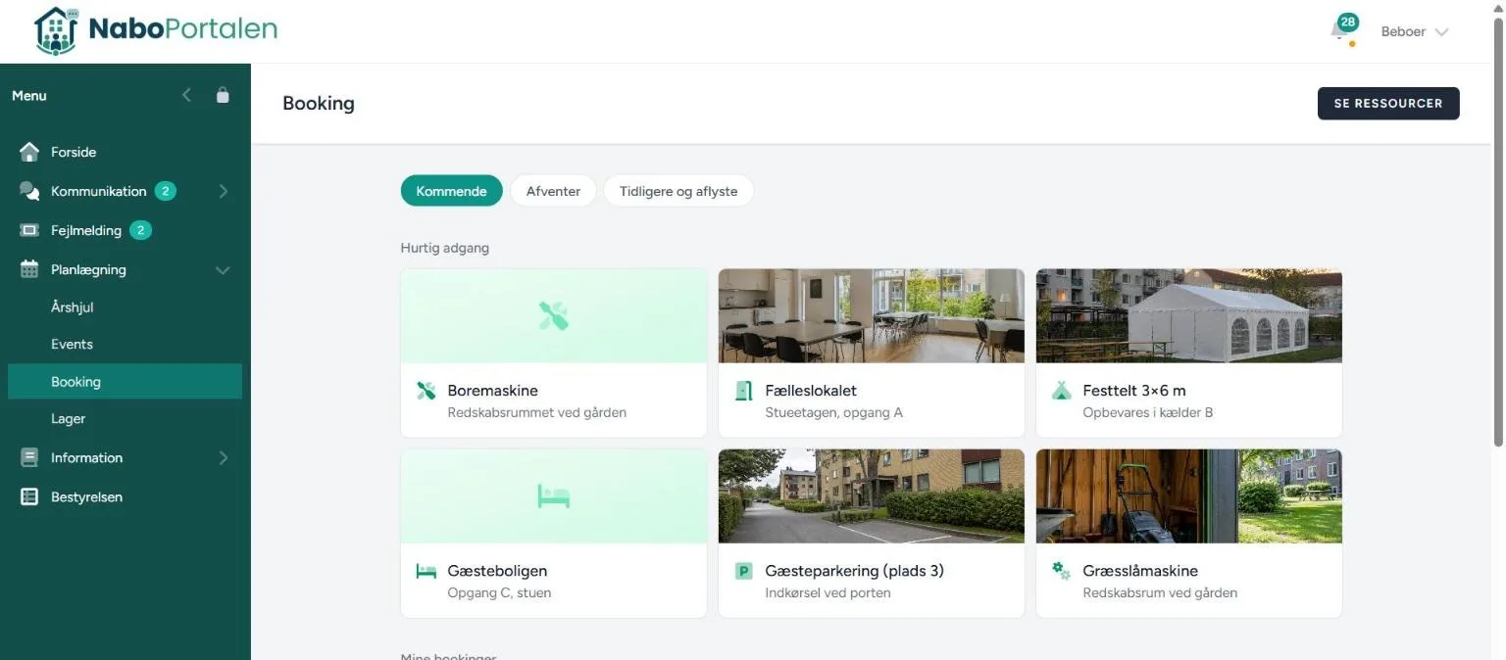This screenshot has height=660, width=1506.
Task: Click 'Indkørsel ved porten' text
Action: 828,592
